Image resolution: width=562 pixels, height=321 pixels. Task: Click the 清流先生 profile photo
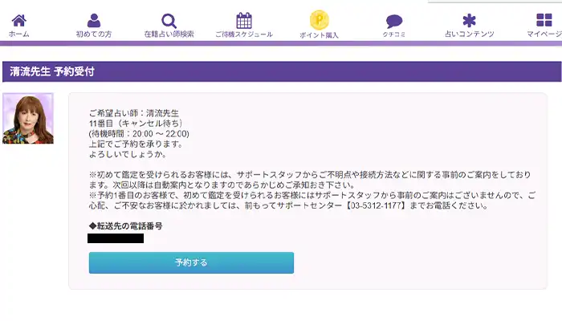28,119
